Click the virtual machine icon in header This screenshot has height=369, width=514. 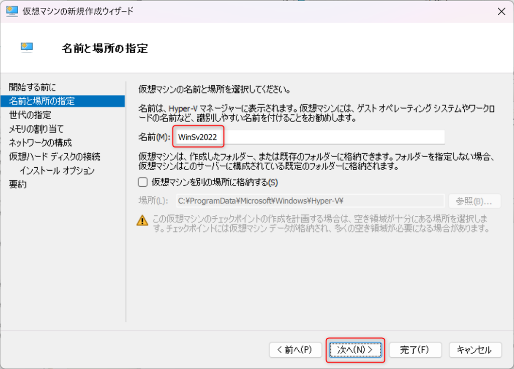27,47
